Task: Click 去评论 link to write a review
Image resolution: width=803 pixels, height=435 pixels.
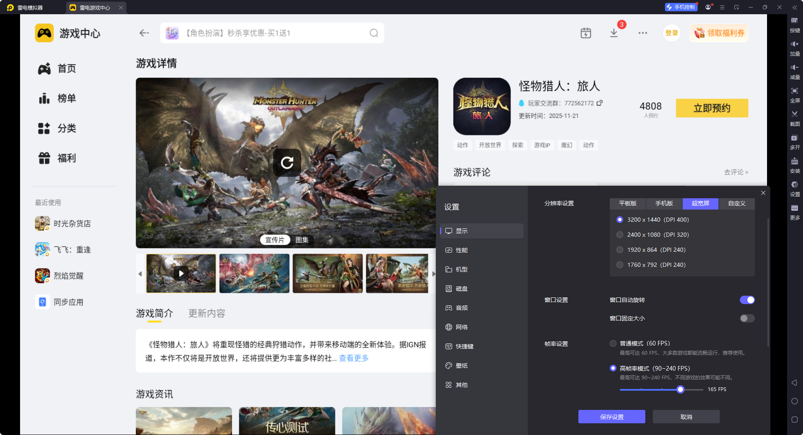Action: click(x=736, y=172)
